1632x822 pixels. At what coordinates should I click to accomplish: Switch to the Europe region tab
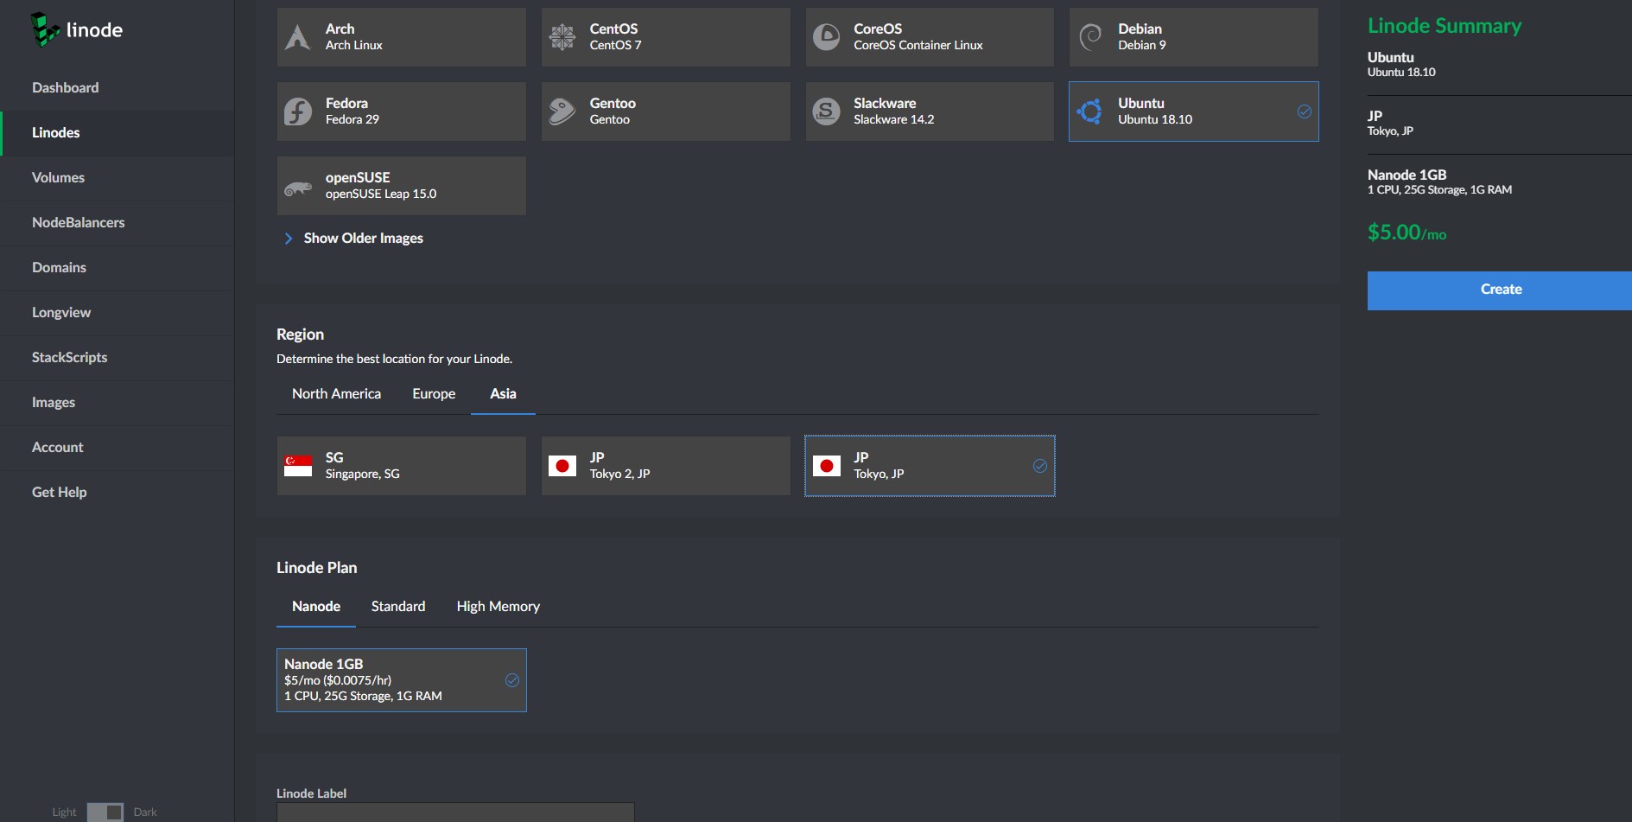(x=434, y=394)
